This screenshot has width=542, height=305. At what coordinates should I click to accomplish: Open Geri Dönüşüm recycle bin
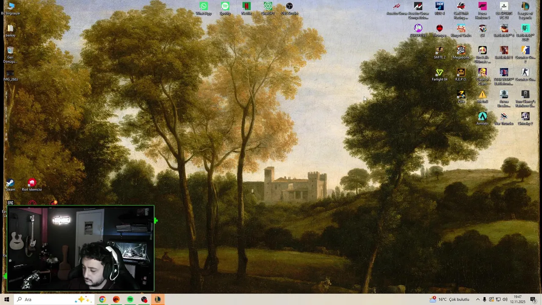pos(11,55)
